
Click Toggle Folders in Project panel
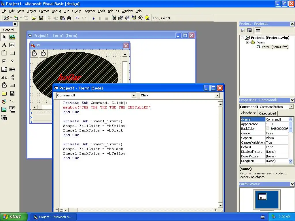[258, 31]
